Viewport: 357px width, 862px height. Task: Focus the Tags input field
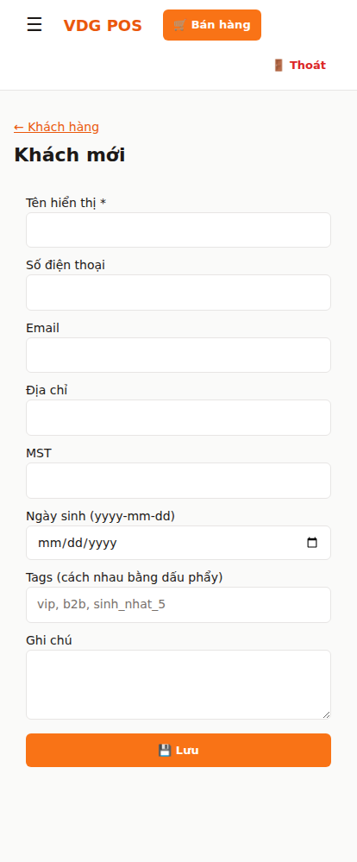tap(178, 605)
